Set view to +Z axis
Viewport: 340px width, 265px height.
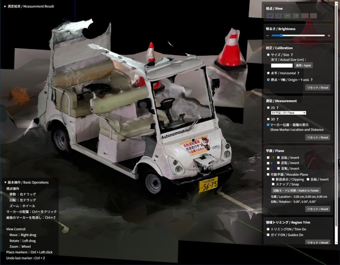pyautogui.click(x=270, y=16)
